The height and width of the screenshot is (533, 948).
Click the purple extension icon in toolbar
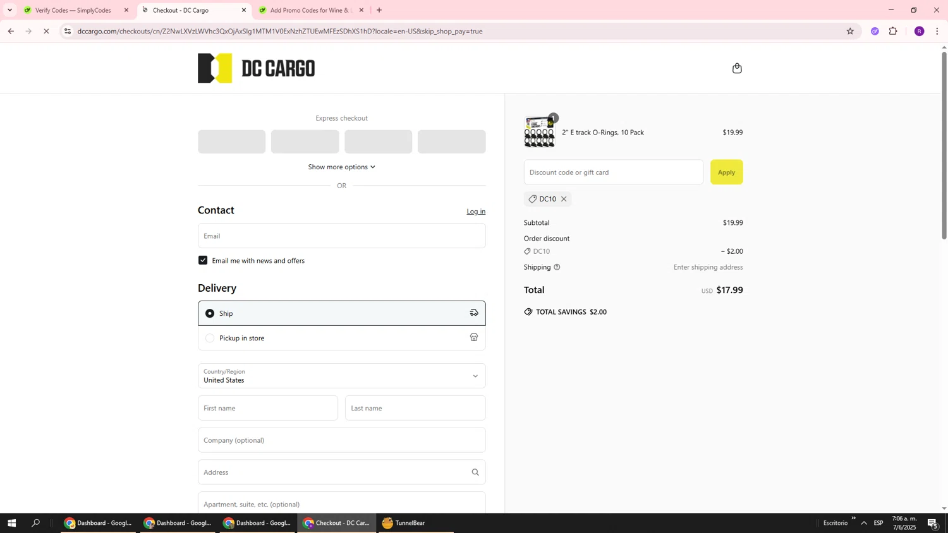click(875, 31)
